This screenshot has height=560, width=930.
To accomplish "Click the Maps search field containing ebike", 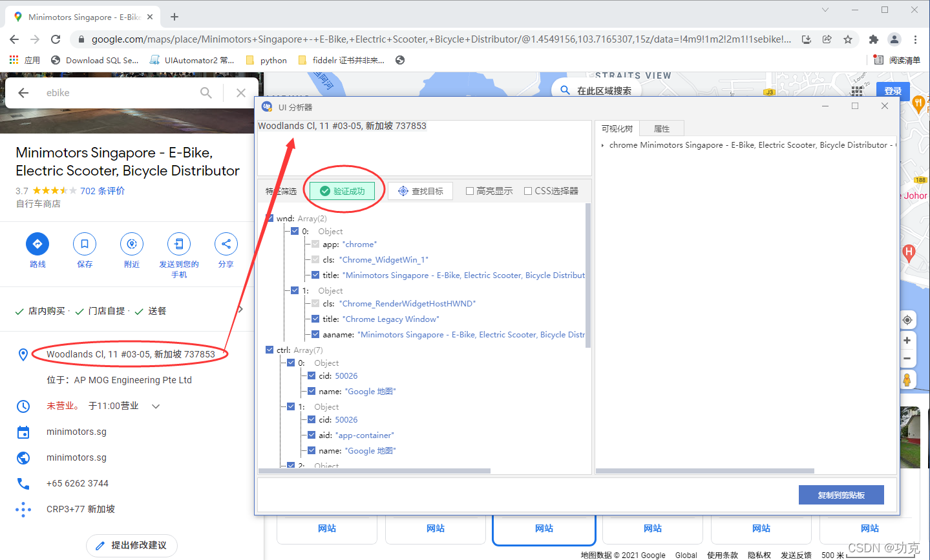I will coord(116,93).
